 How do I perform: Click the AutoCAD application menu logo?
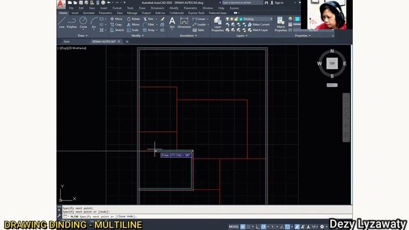pyautogui.click(x=61, y=4)
